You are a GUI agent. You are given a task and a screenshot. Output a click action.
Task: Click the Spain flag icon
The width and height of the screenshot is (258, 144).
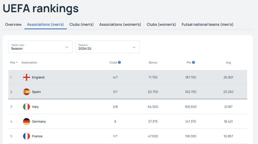[26, 92]
